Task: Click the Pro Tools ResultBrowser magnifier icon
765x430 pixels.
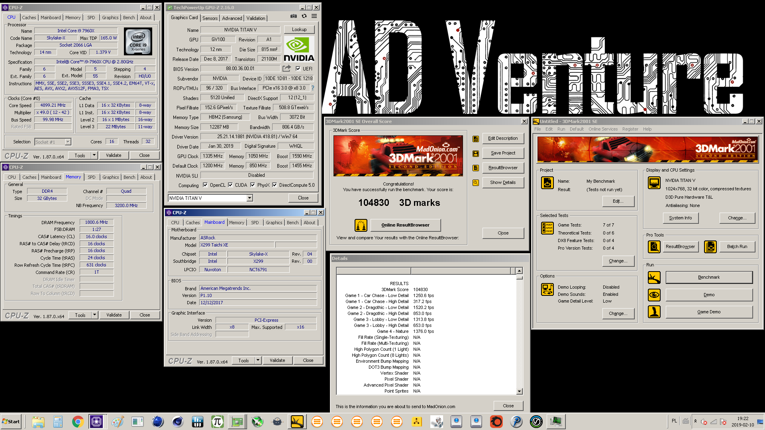Action: [x=654, y=247]
